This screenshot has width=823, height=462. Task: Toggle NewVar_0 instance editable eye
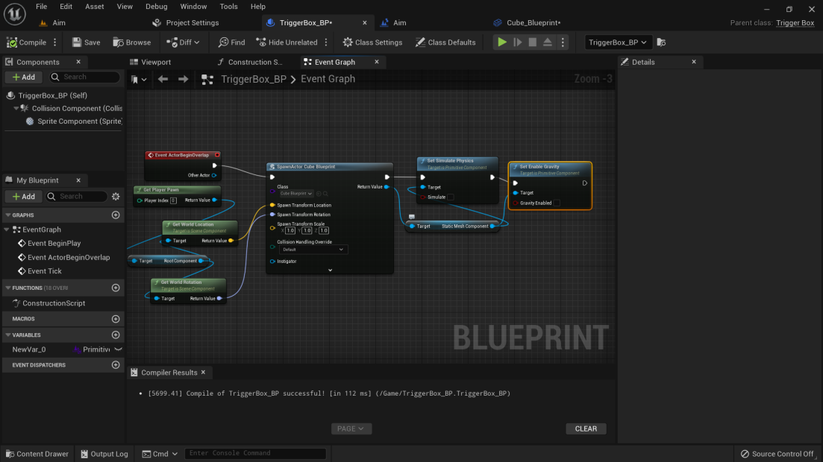118,349
